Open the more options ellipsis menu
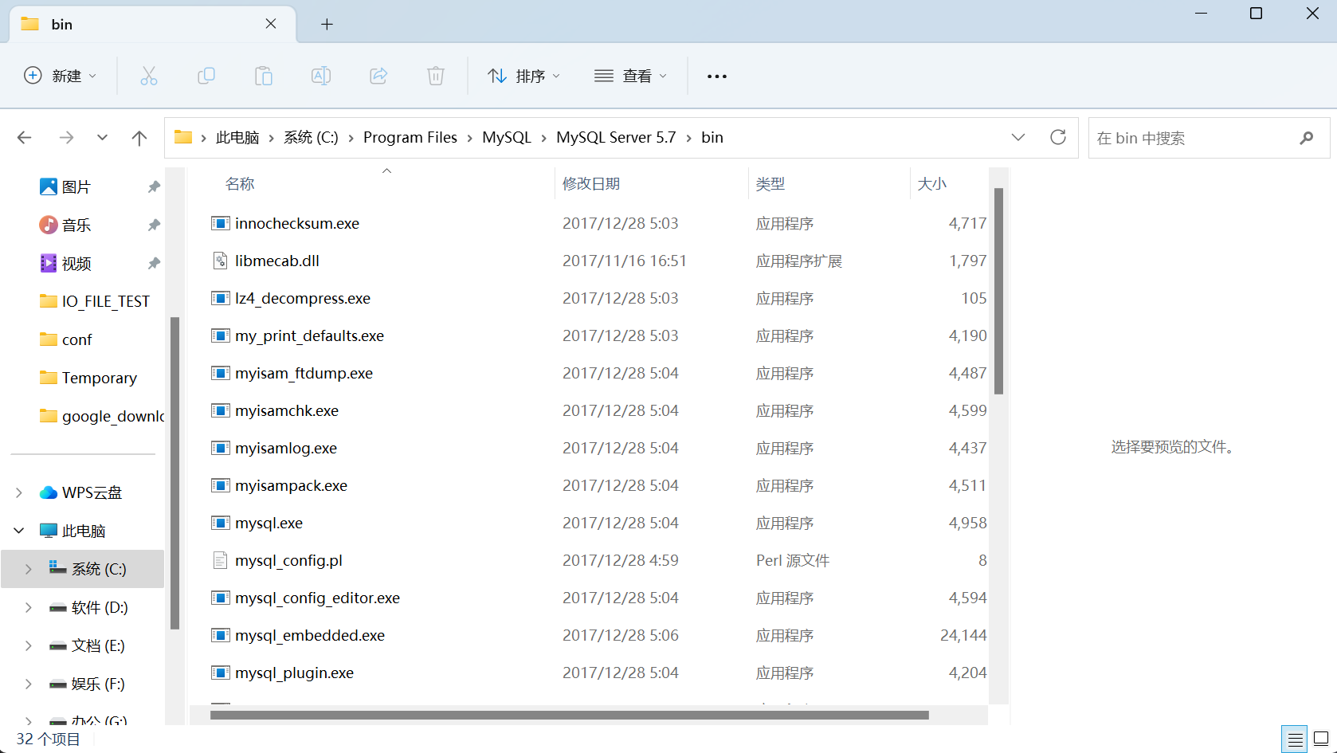 717,76
